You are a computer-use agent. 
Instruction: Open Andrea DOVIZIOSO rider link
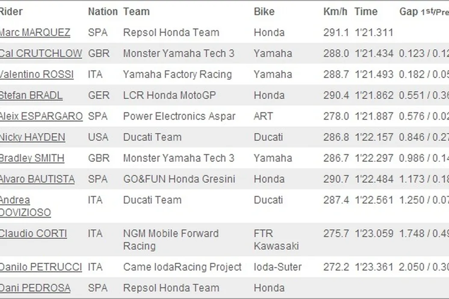click(x=25, y=206)
